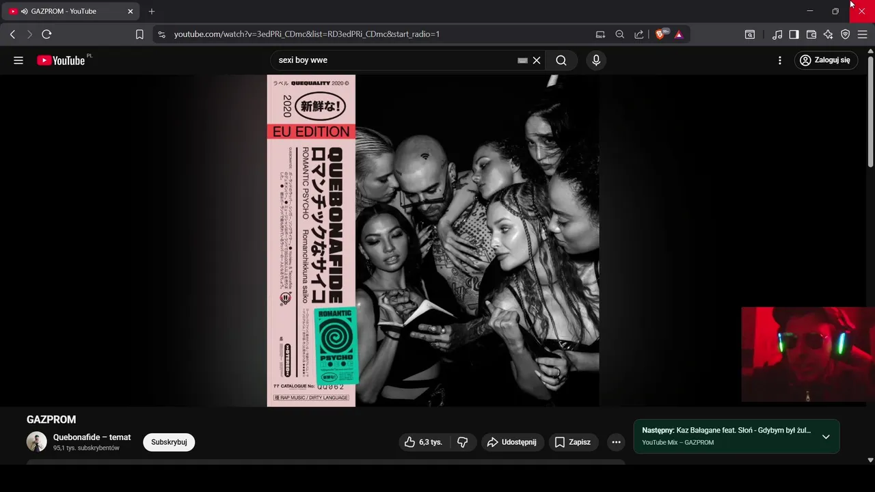This screenshot has width=875, height=492.
Task: Toggle the browser sidebar panel
Action: [794, 34]
